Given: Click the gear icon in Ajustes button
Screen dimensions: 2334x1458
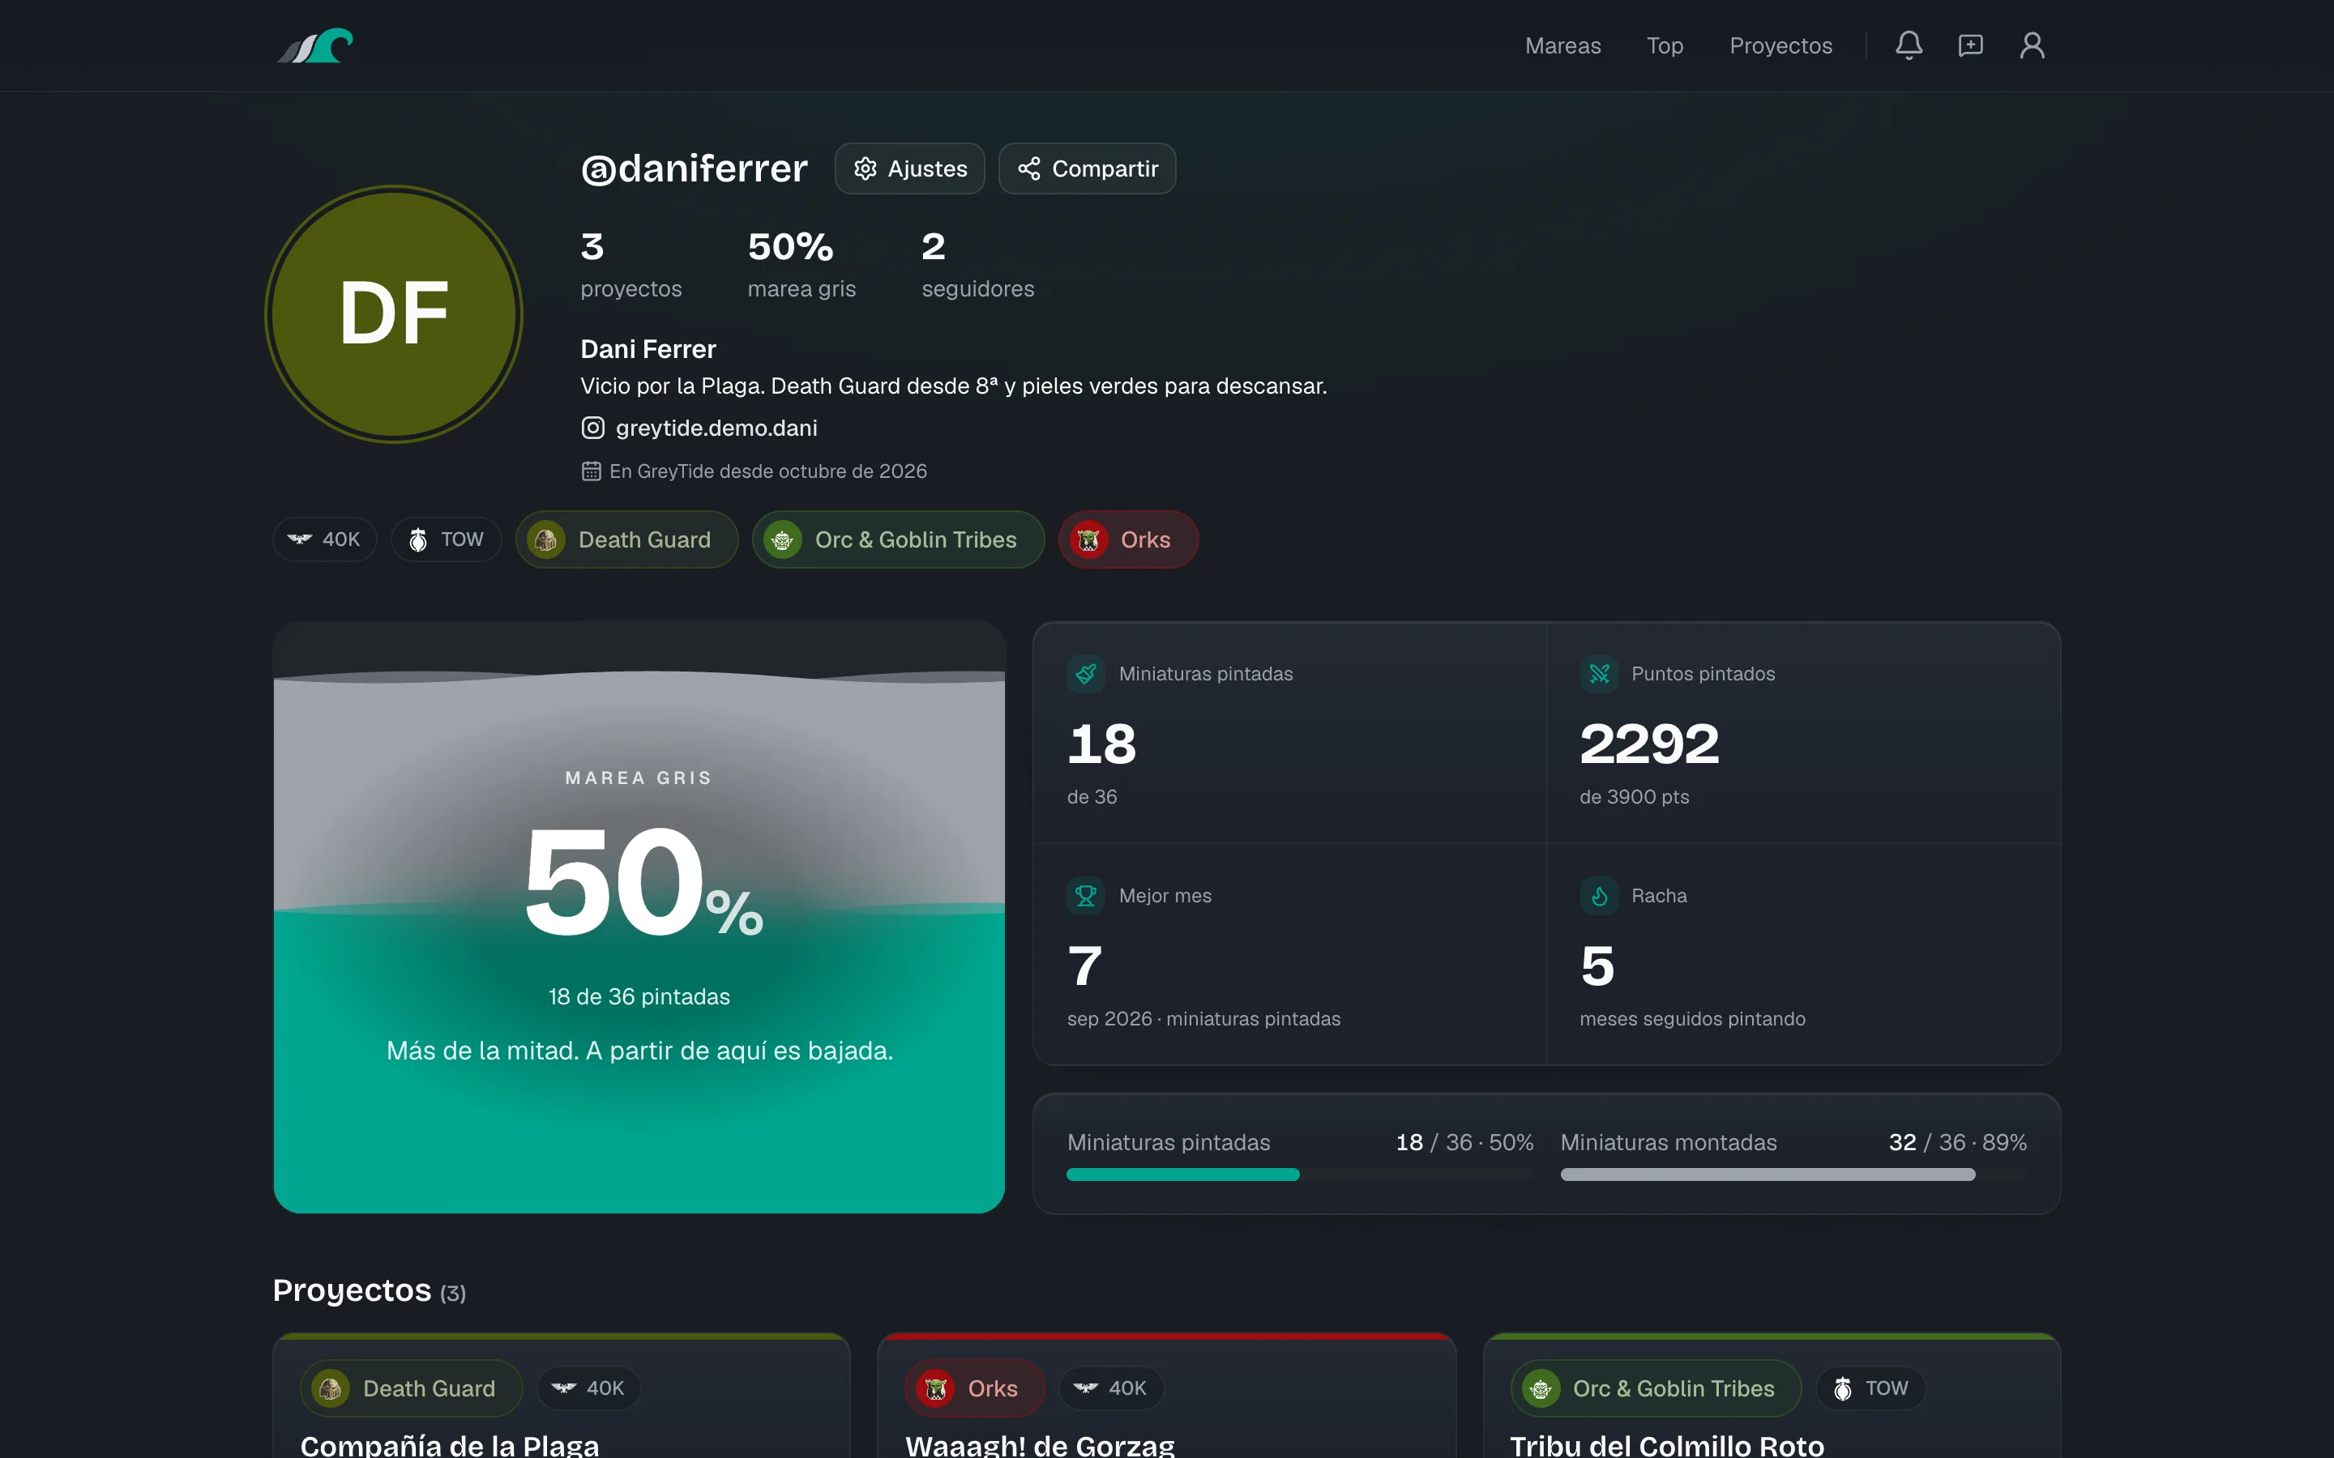Looking at the screenshot, I should pos(866,168).
